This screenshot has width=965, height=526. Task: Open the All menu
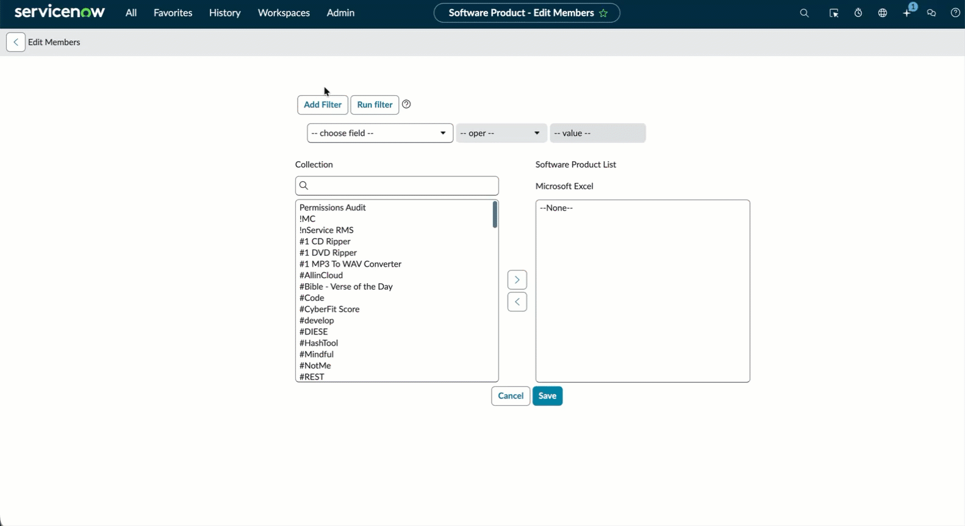tap(131, 13)
